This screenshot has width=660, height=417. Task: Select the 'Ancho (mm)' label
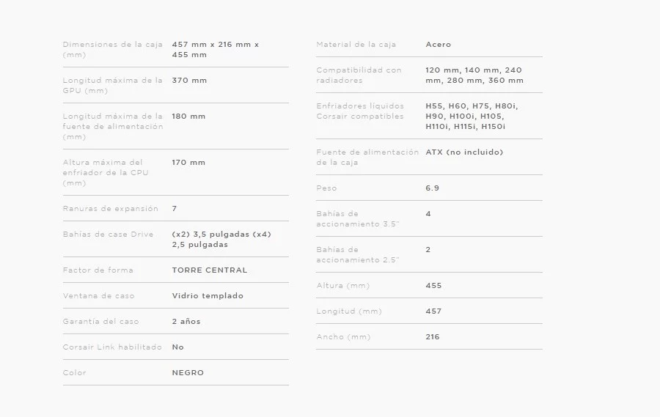[x=342, y=336]
